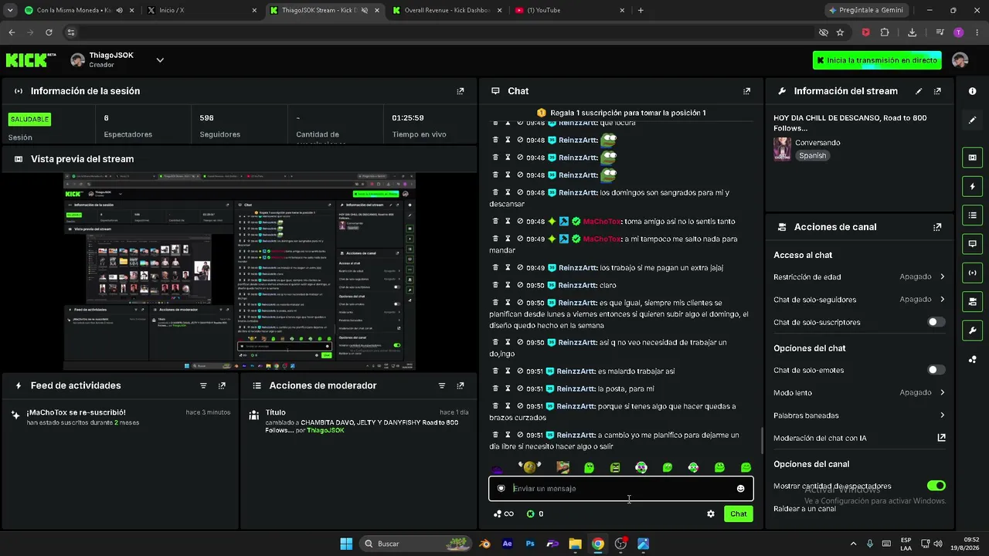989x556 pixels.
Task: Click the Buscar taskbar search box
Action: click(x=417, y=544)
